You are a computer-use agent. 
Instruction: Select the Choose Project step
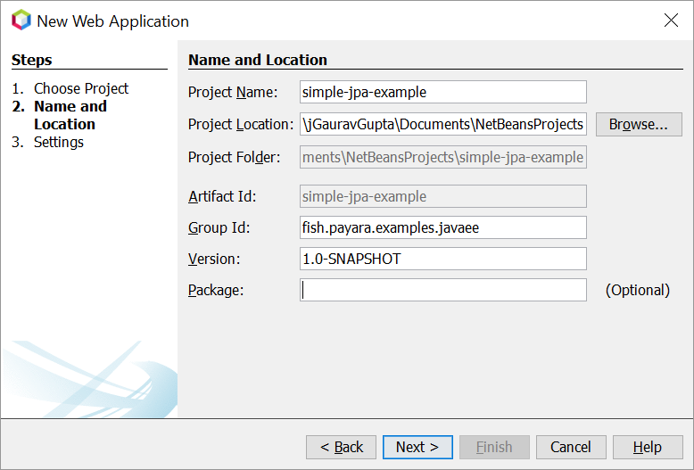80,88
